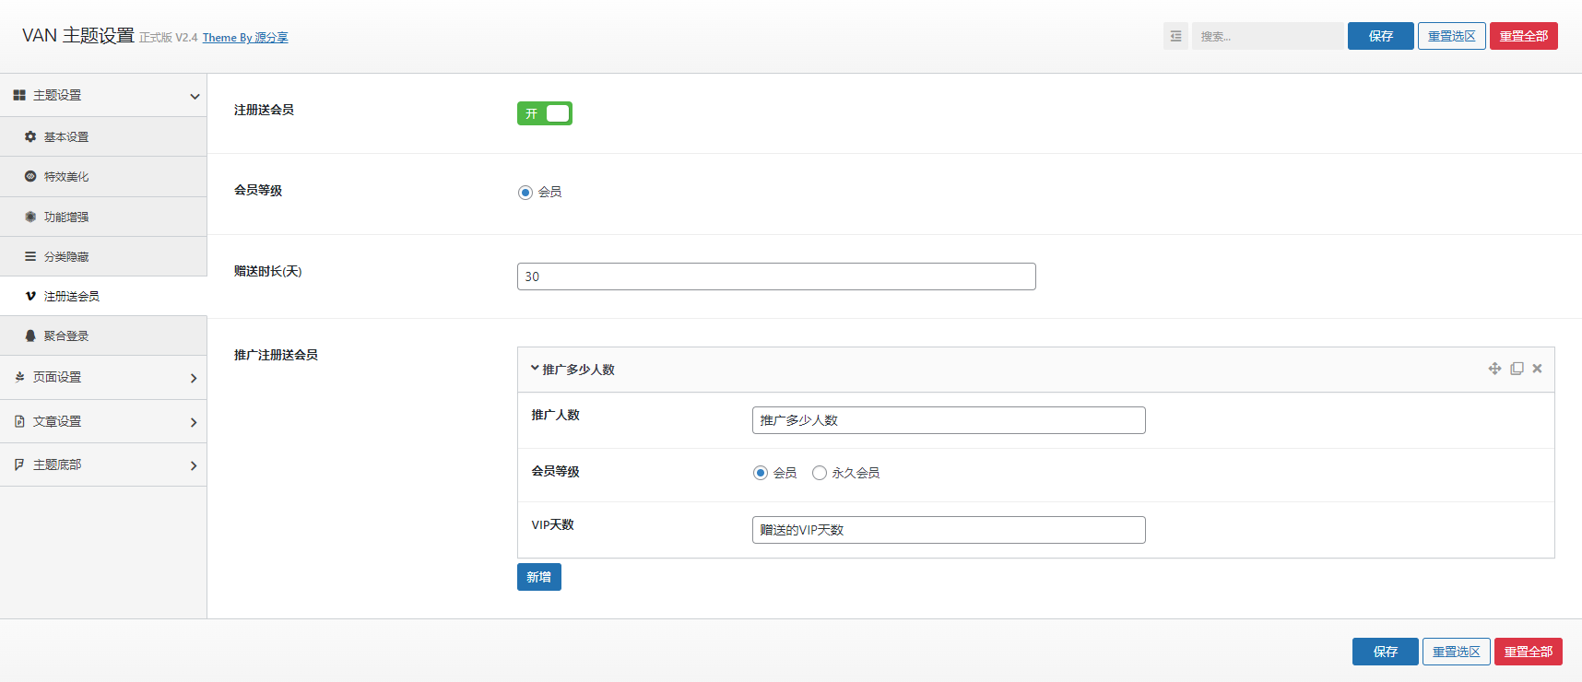Select 会员 radio under 推广注册送会员
1582x682 pixels.
click(761, 473)
